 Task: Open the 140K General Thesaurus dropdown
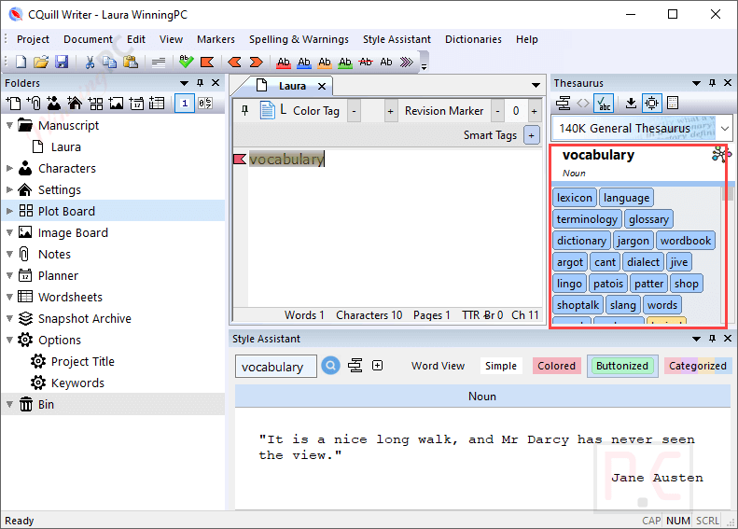(x=725, y=128)
